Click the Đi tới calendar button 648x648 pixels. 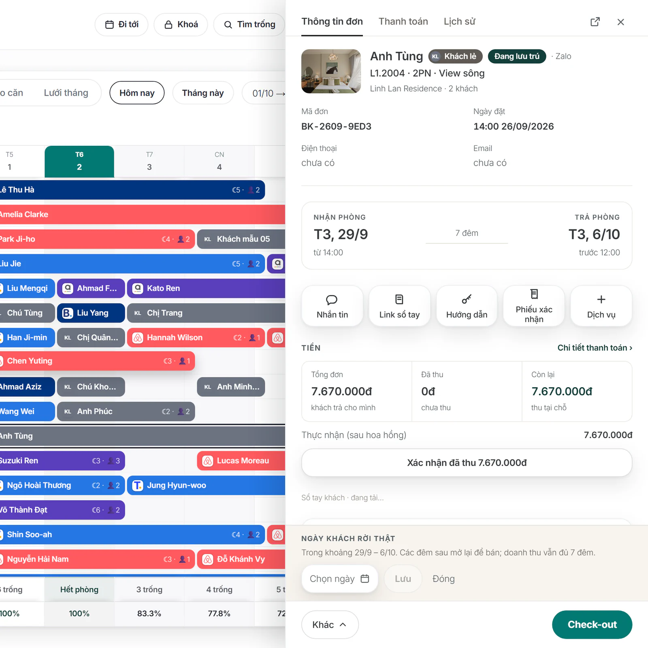(122, 25)
